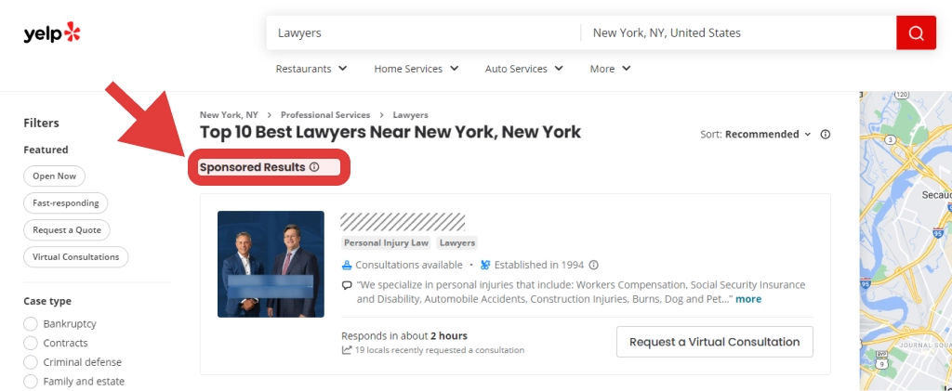Click the Responds in about 2 hours text
The image size is (952, 391).
coord(404,336)
